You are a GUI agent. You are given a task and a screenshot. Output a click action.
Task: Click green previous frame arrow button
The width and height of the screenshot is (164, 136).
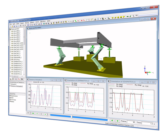coord(112,120)
